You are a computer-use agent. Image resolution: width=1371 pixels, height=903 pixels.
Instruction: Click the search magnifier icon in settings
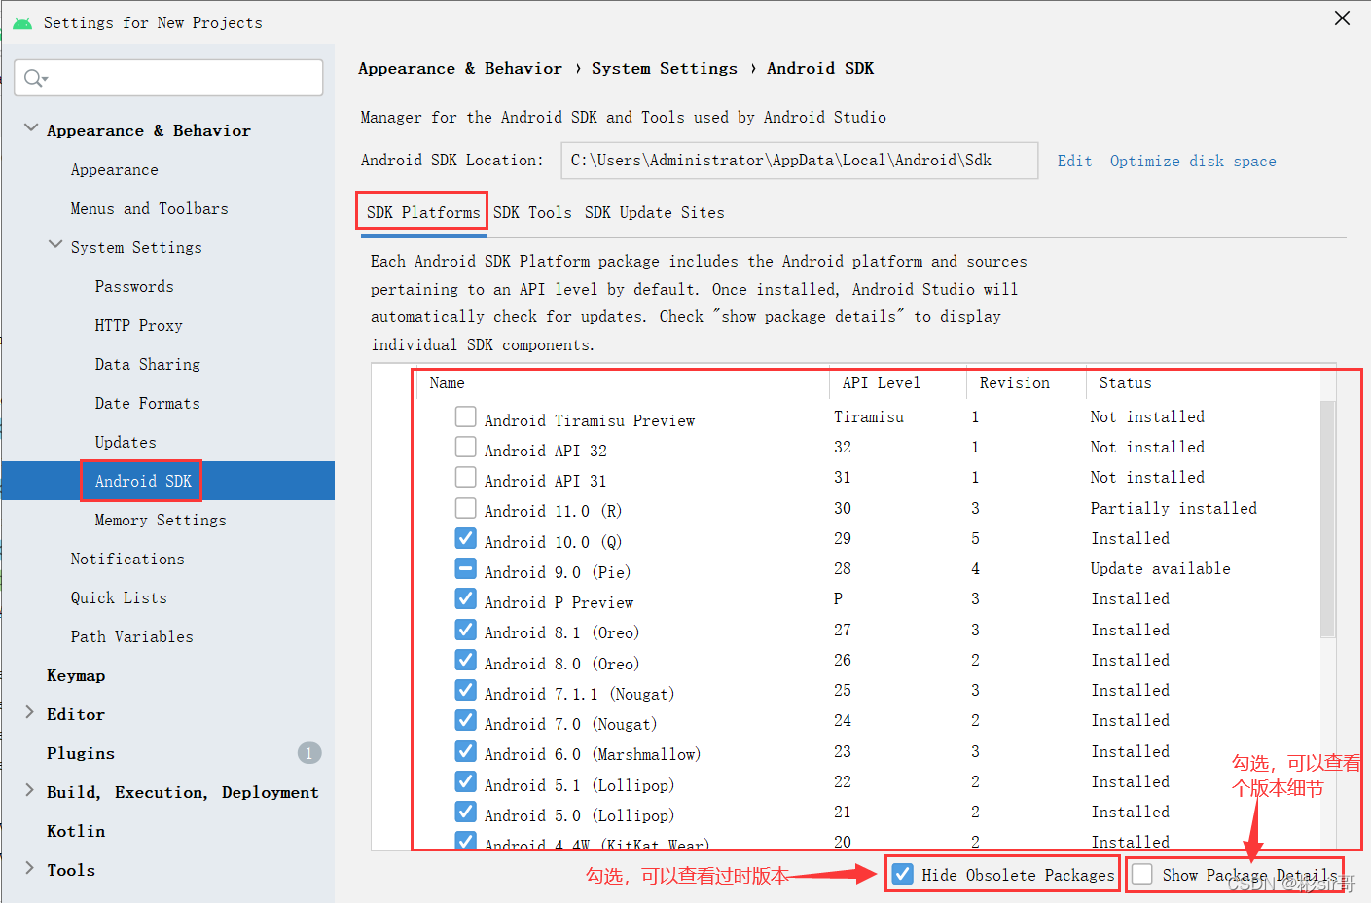click(34, 78)
